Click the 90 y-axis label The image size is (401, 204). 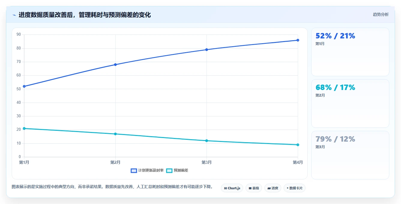[19, 34]
